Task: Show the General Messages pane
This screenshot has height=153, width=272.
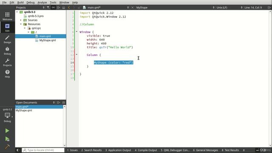Action: point(206,150)
